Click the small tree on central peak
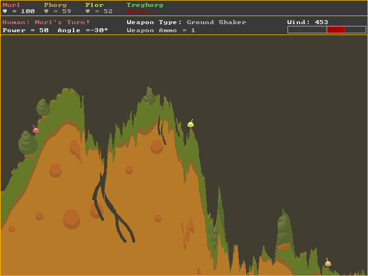368x276 pixels. click(149, 96)
